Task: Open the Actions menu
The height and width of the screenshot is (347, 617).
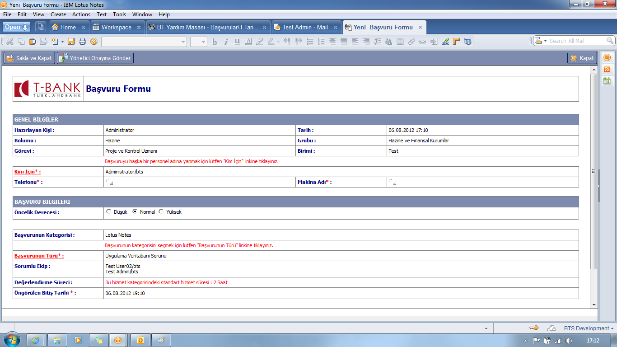Action: pos(81,14)
